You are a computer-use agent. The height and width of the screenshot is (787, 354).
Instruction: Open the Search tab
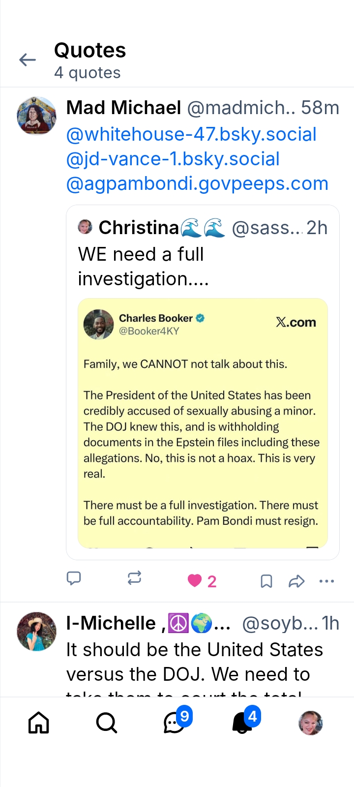click(106, 723)
